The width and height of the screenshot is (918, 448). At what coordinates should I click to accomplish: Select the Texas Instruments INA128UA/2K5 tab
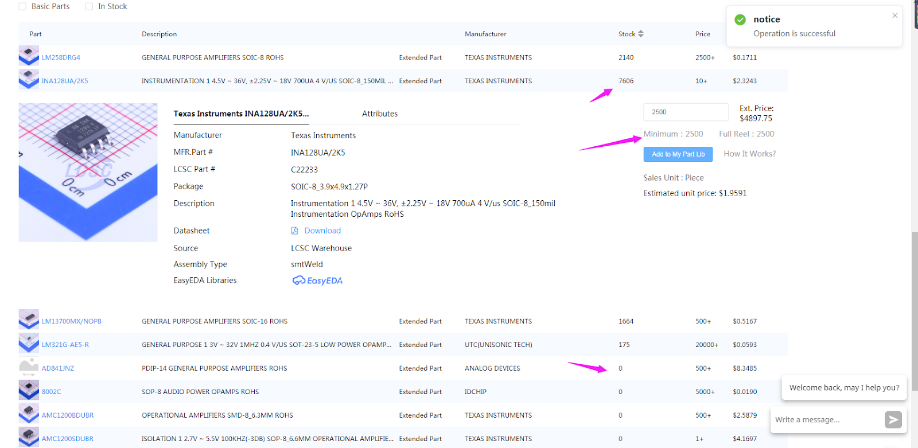[x=241, y=114]
